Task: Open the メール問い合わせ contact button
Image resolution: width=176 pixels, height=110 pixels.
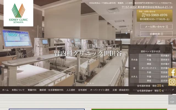Action: click(x=156, y=27)
